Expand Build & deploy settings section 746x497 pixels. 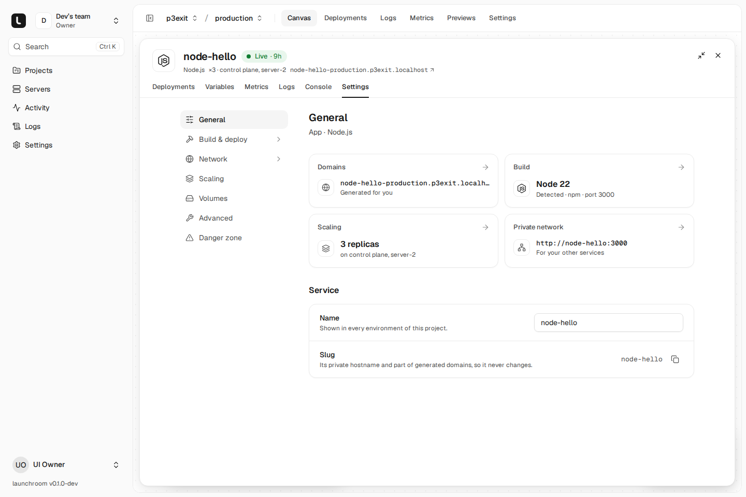point(234,139)
